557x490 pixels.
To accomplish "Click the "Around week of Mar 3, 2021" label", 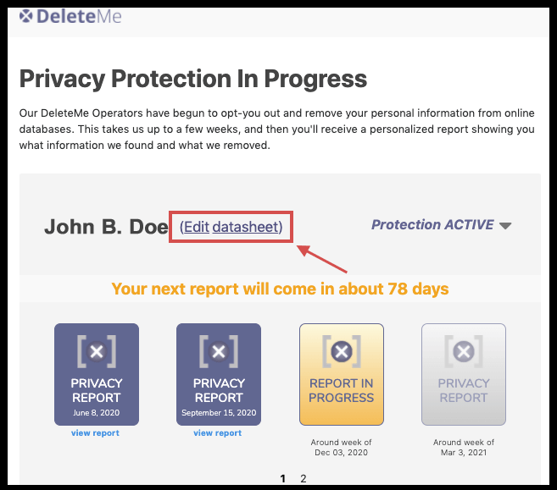I will click(463, 448).
